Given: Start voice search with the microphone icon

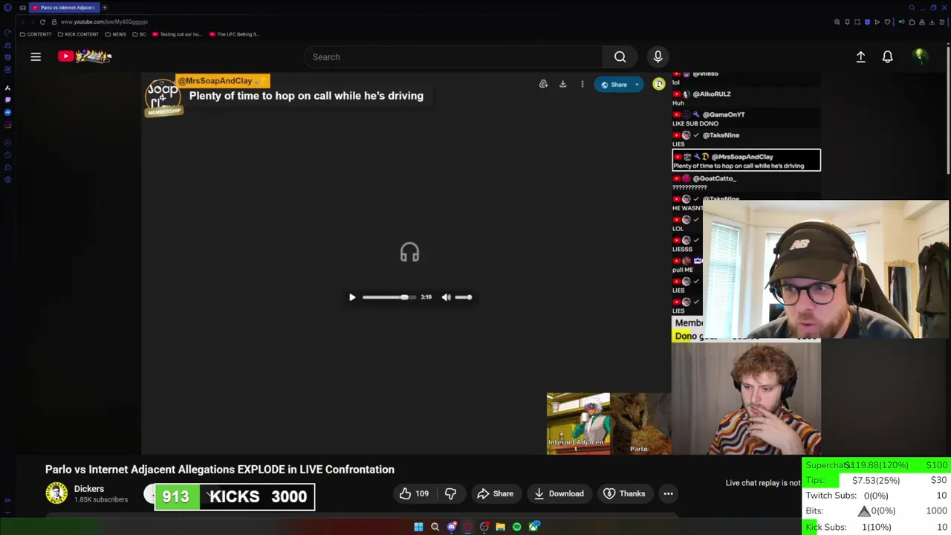Looking at the screenshot, I should click(x=658, y=56).
